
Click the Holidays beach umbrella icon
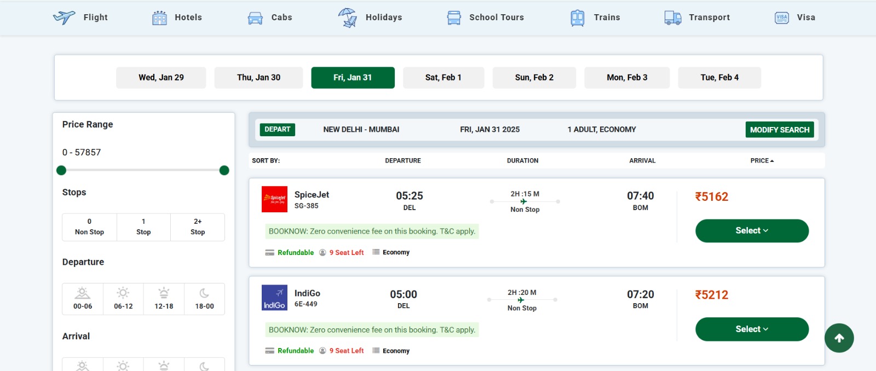point(347,18)
